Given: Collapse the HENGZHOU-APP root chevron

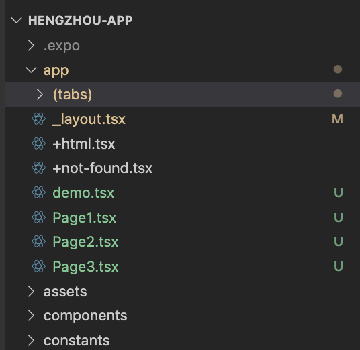Looking at the screenshot, I should [17, 21].
